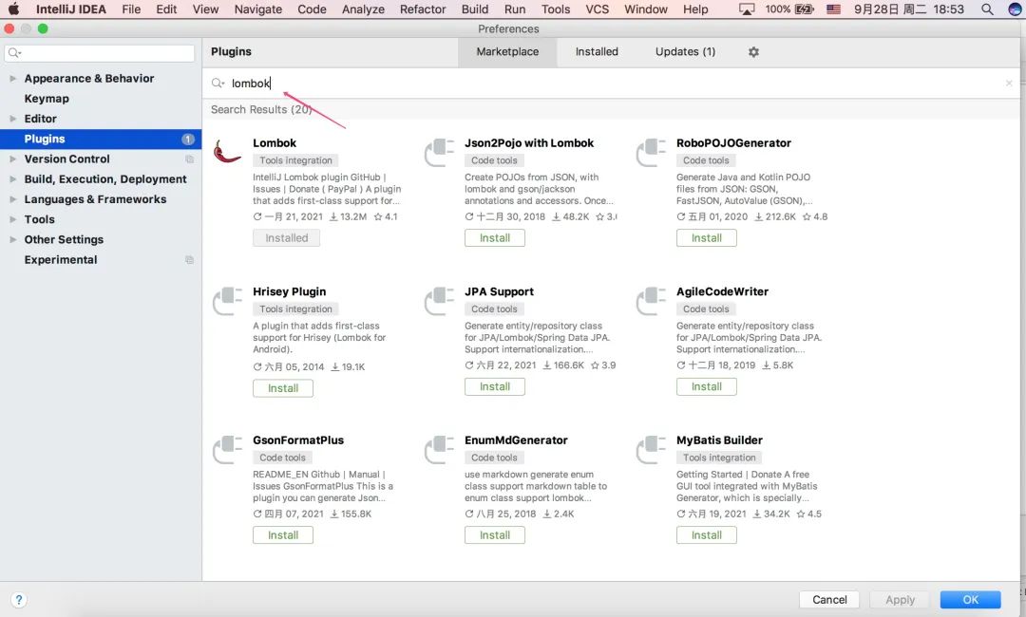1026x617 pixels.
Task: Click the JPA Support plugin icon
Action: (x=439, y=301)
